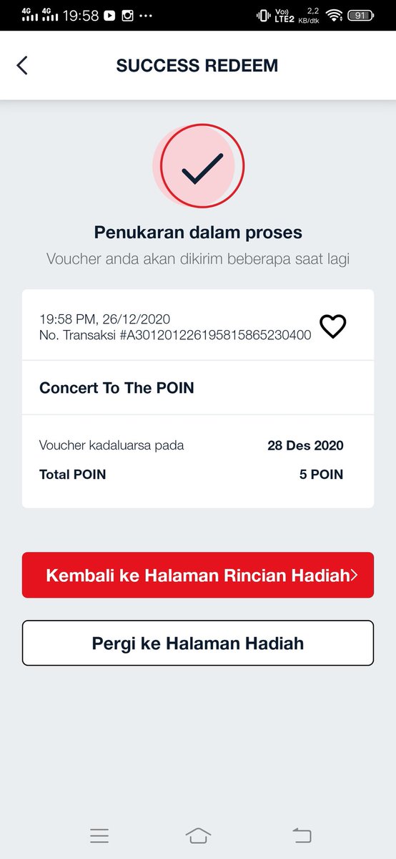Tap the chevron arrow on red button
396x859 pixels.
pyautogui.click(x=353, y=575)
